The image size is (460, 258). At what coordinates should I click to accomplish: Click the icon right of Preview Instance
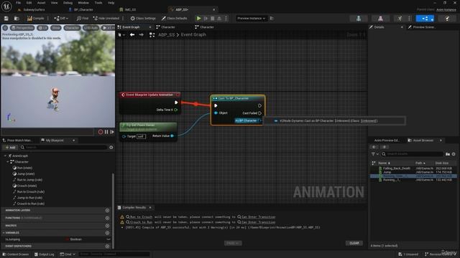click(272, 19)
